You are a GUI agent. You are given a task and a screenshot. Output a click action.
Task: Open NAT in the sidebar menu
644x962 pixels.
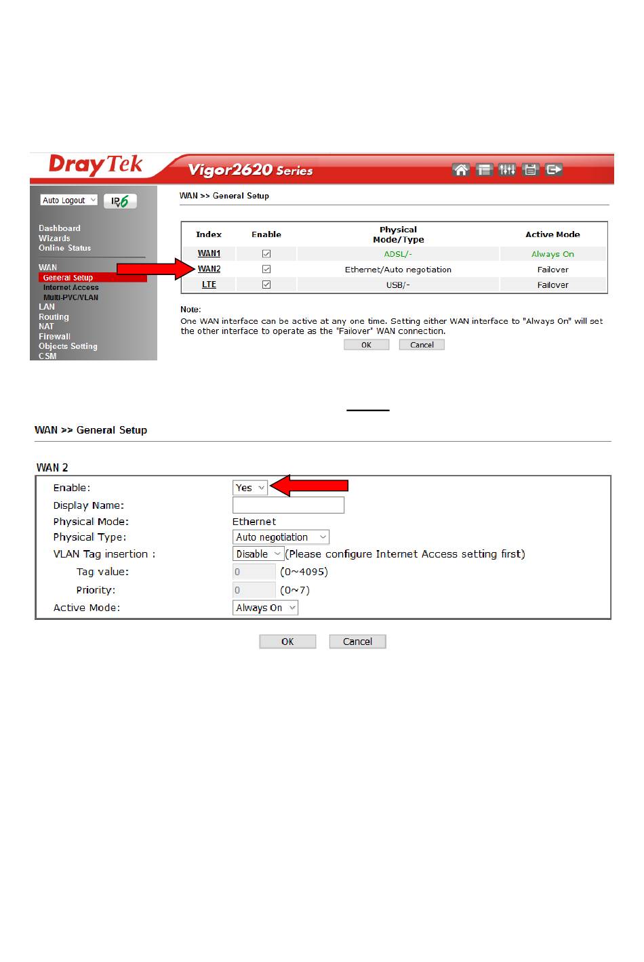click(x=46, y=327)
